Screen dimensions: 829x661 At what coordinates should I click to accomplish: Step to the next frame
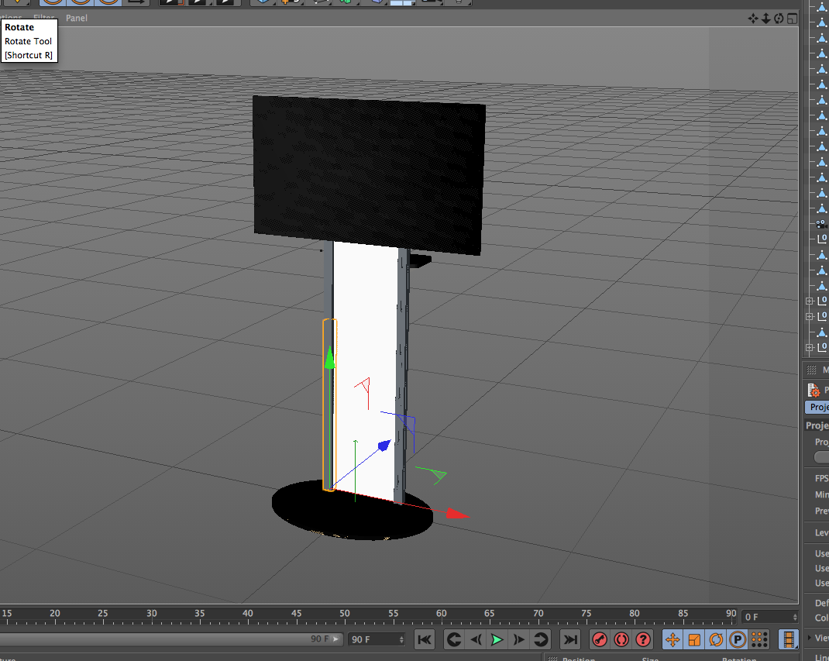(519, 639)
